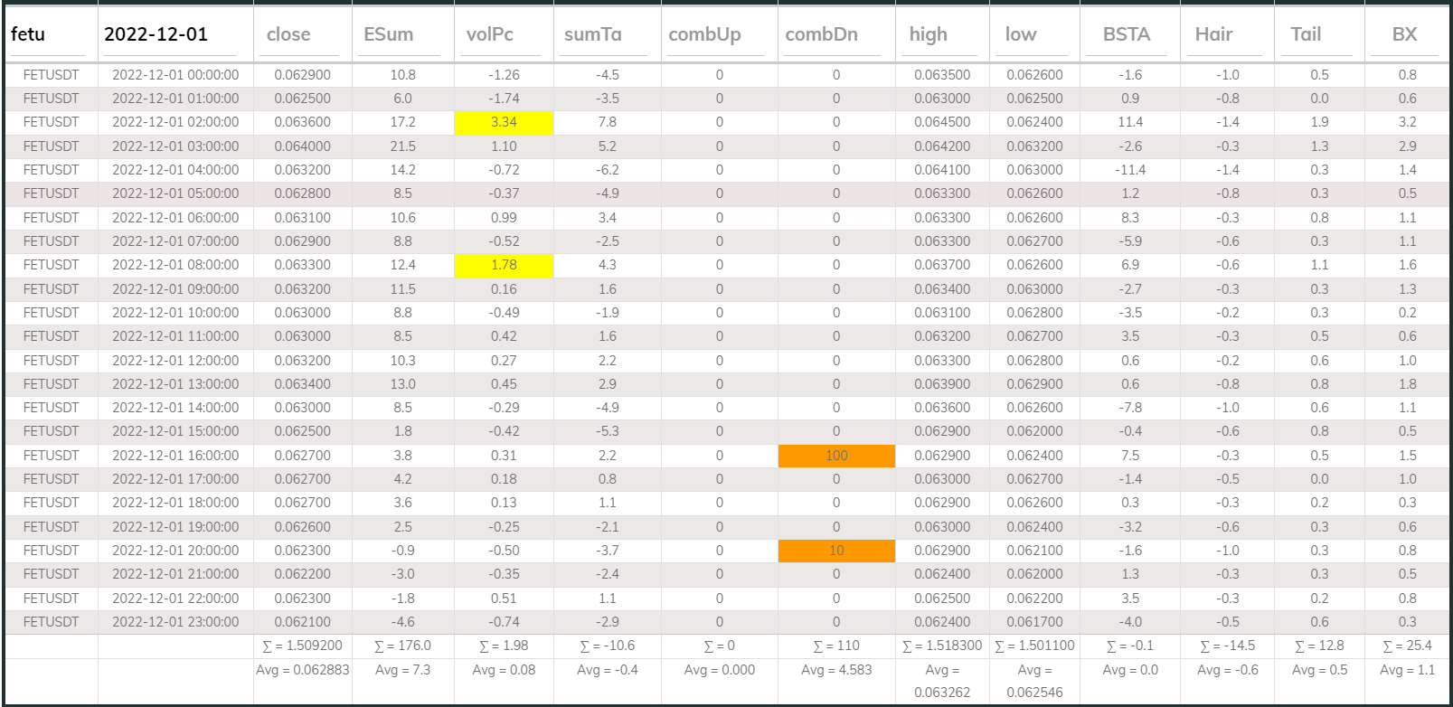
Task: Click the close sum Σ = 1.509200
Action: 302,646
